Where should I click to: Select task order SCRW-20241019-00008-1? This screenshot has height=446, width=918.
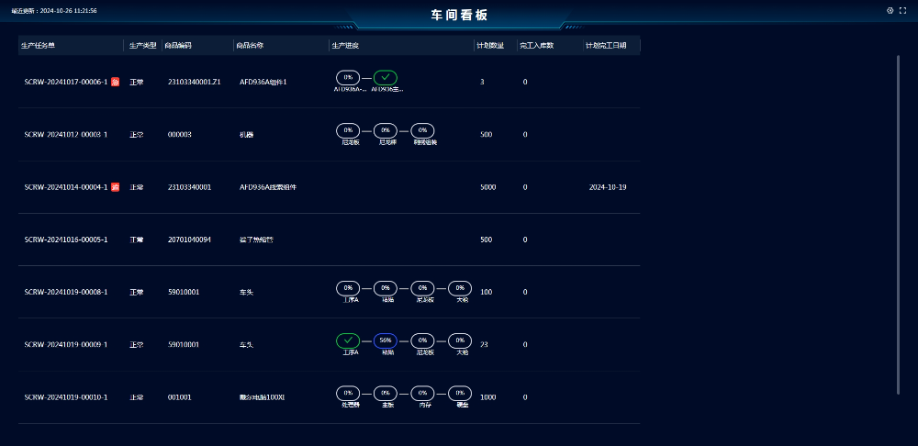point(65,292)
